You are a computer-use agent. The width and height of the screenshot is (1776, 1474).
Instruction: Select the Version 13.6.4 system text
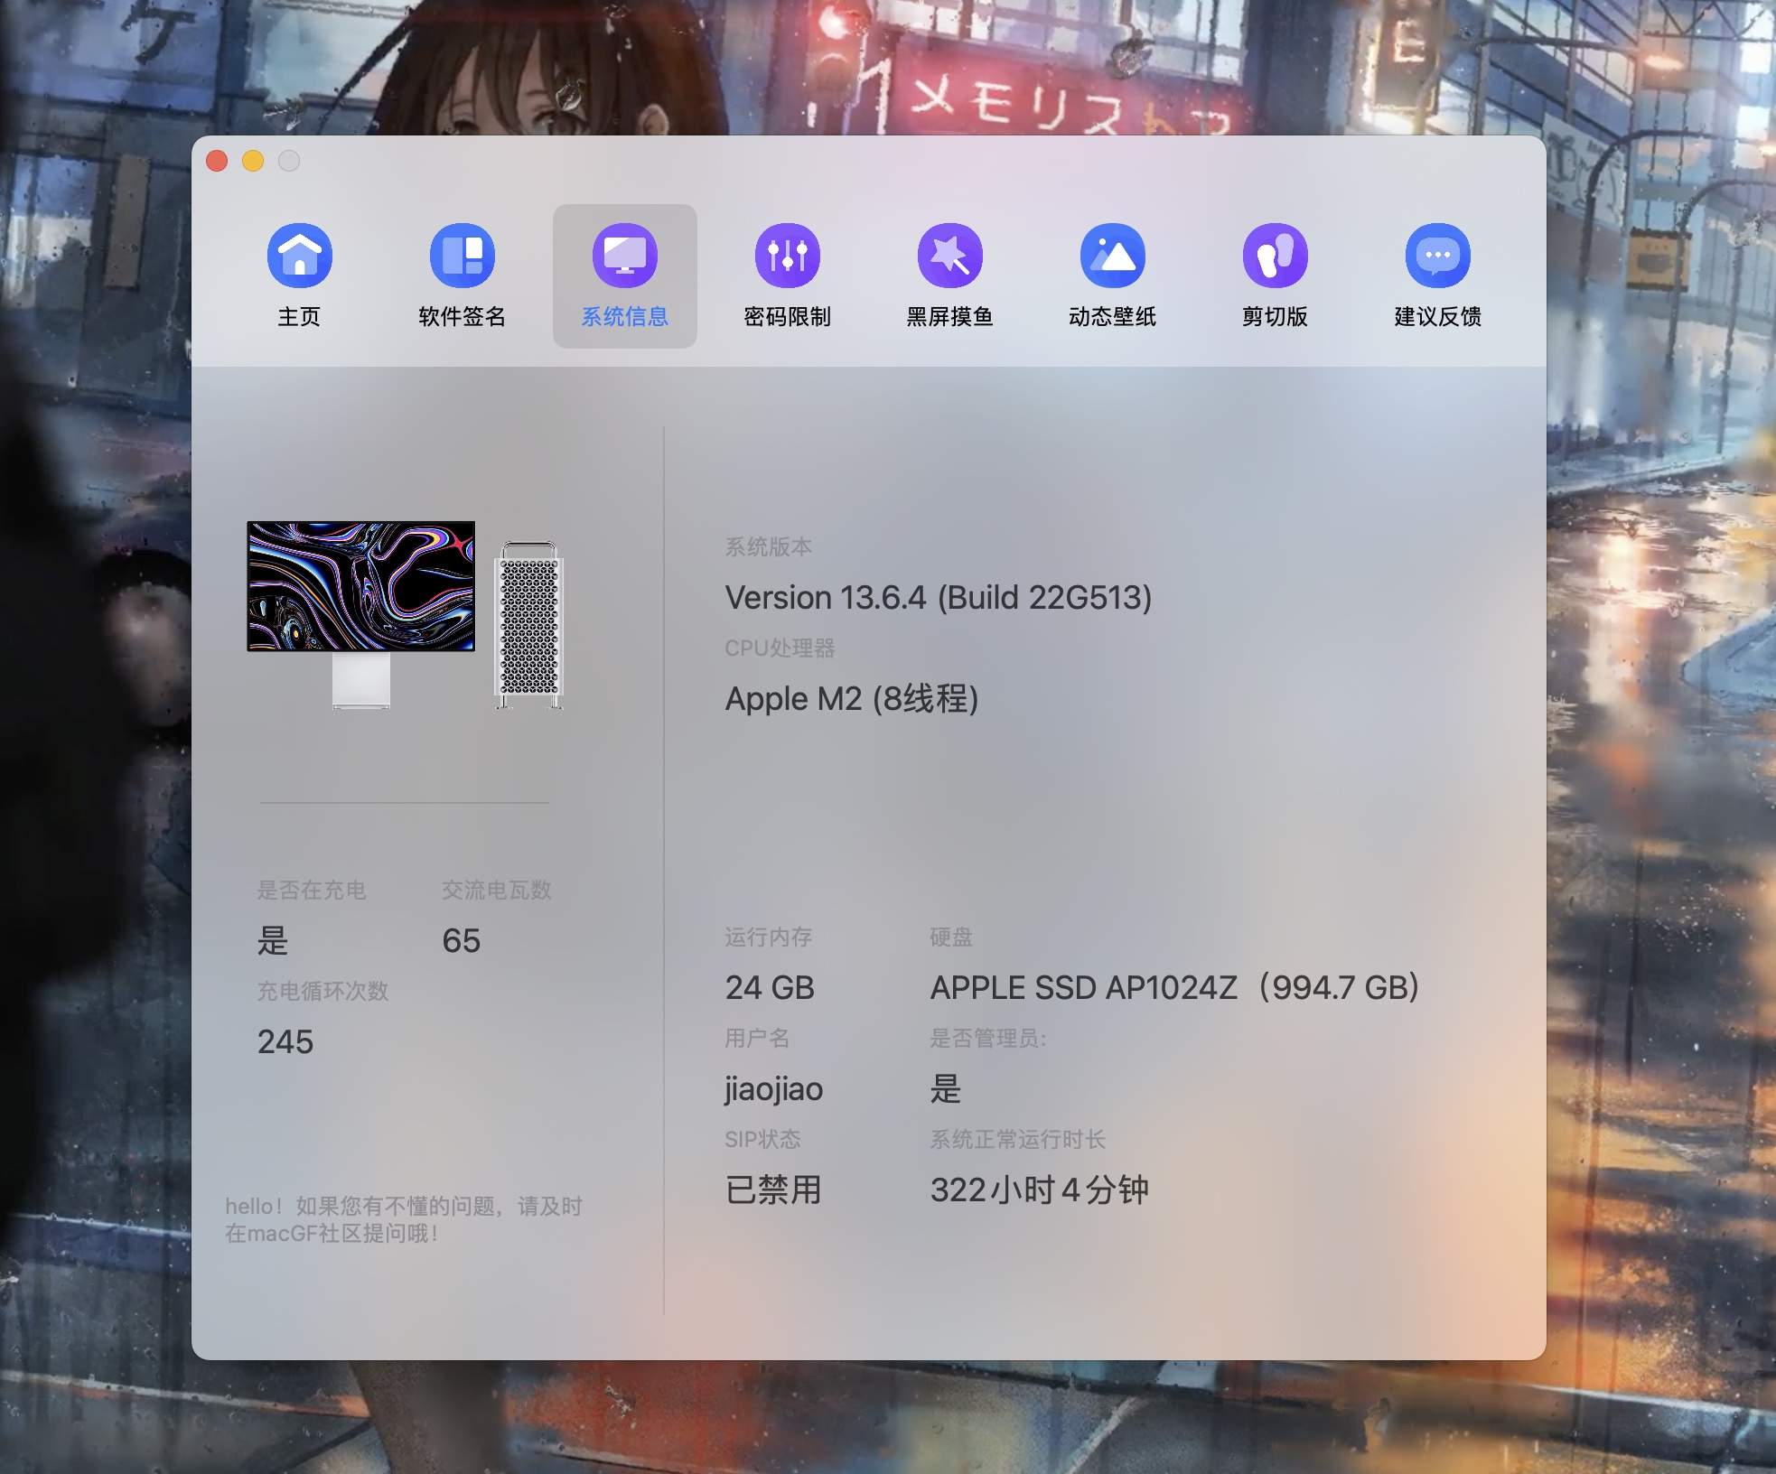[938, 597]
